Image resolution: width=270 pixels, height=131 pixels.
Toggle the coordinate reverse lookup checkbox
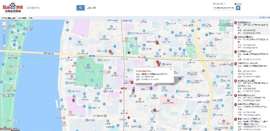87,8
